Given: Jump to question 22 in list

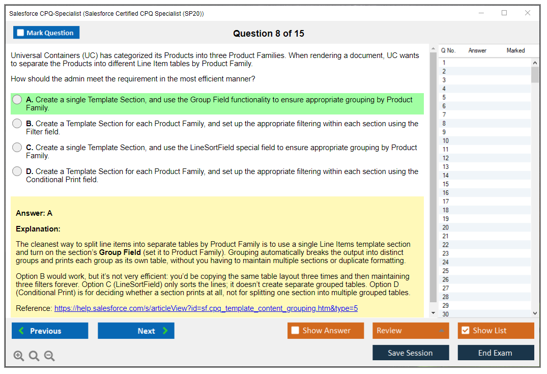Looking at the screenshot, I should coord(446,245).
